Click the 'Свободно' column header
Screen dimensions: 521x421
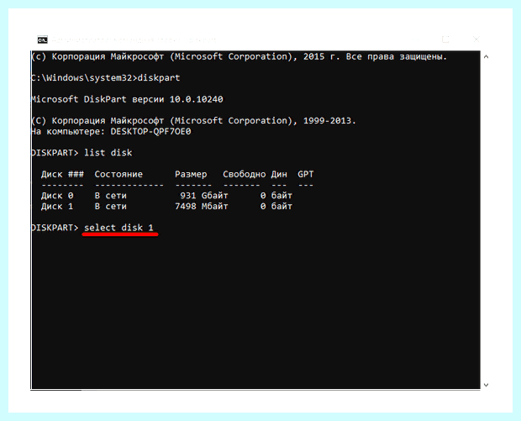(x=245, y=175)
